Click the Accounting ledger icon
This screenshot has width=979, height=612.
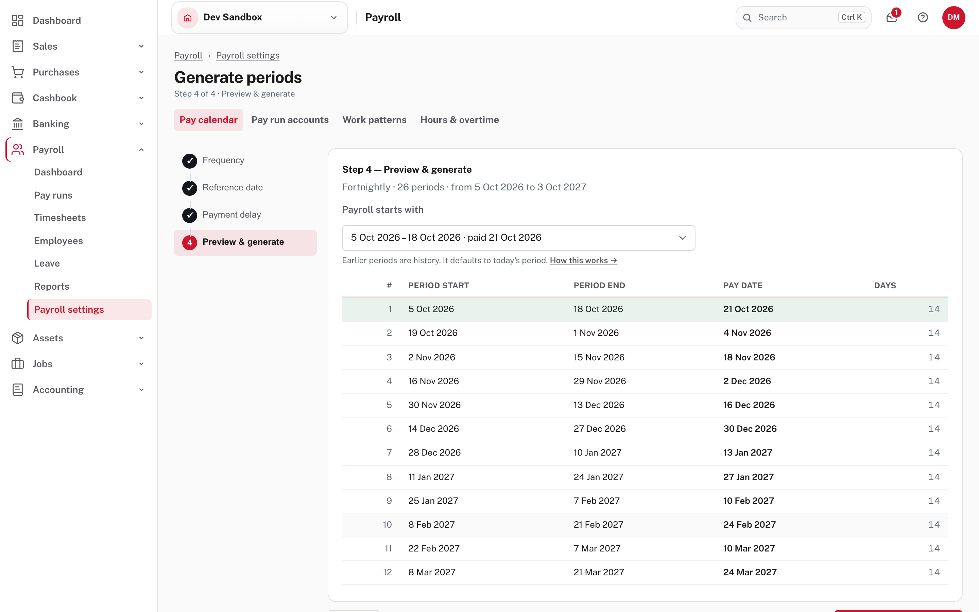[17, 390]
